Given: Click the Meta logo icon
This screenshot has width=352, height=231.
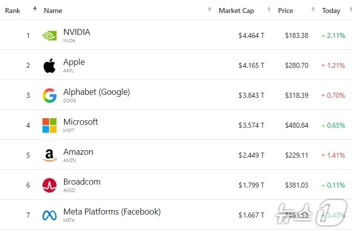Looking at the screenshot, I should coord(49,215).
